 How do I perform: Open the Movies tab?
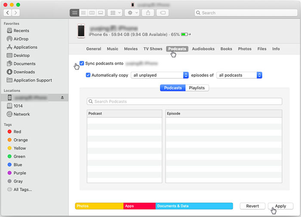click(131, 49)
